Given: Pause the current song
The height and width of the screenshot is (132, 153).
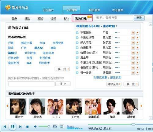Looking at the screenshot, I should tap(13, 127).
